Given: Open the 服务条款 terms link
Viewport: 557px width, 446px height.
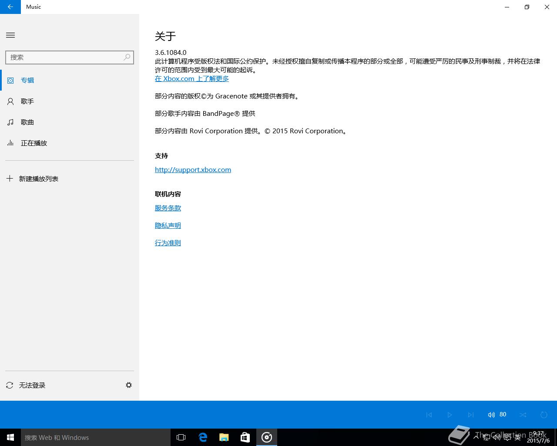Looking at the screenshot, I should coord(168,208).
